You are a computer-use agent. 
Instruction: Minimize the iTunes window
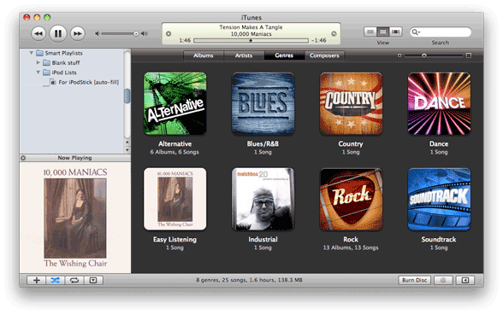(37, 18)
